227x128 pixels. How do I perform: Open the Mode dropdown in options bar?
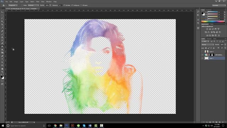coord(33,5)
